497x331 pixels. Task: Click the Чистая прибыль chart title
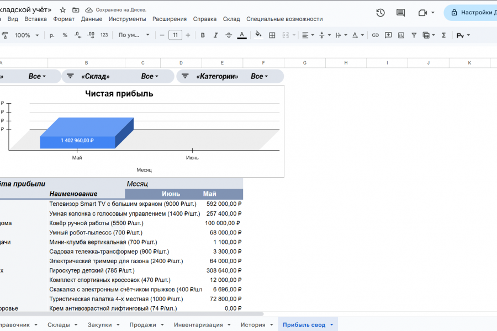point(119,93)
